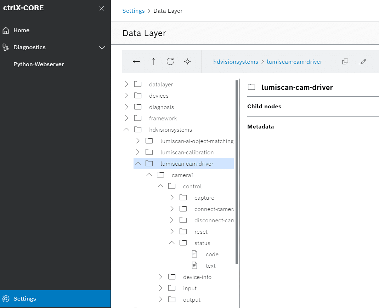Click the back arrow in Data Layer toolbar
Screen dimensions: 379x308
[136, 62]
